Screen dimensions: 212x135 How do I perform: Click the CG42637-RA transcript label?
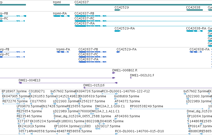[x=84, y=23]
